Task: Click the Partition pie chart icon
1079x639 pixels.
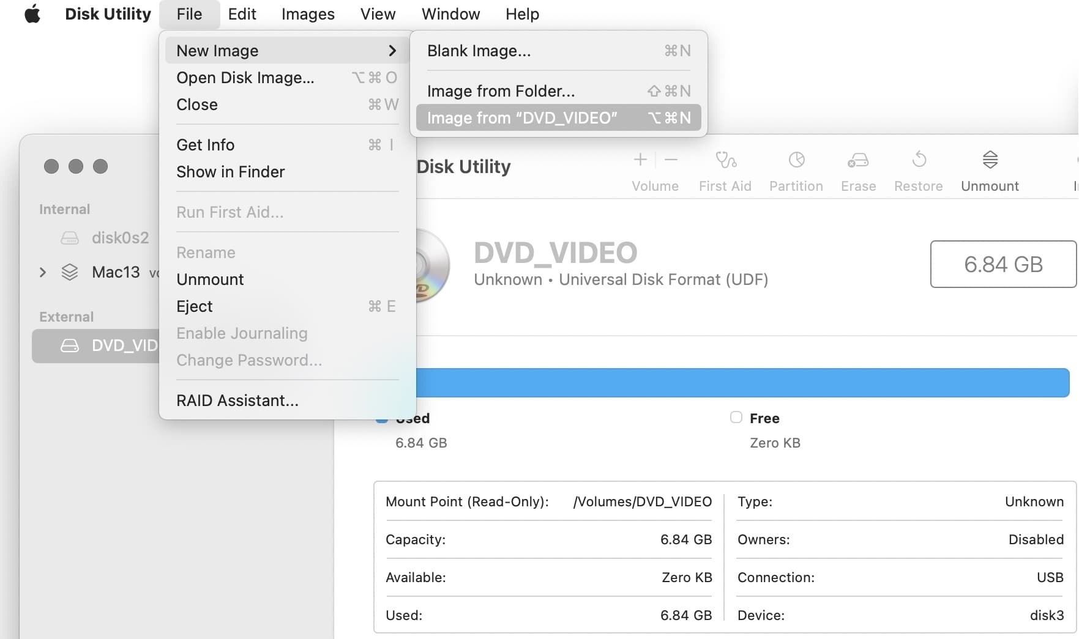Action: click(x=796, y=160)
